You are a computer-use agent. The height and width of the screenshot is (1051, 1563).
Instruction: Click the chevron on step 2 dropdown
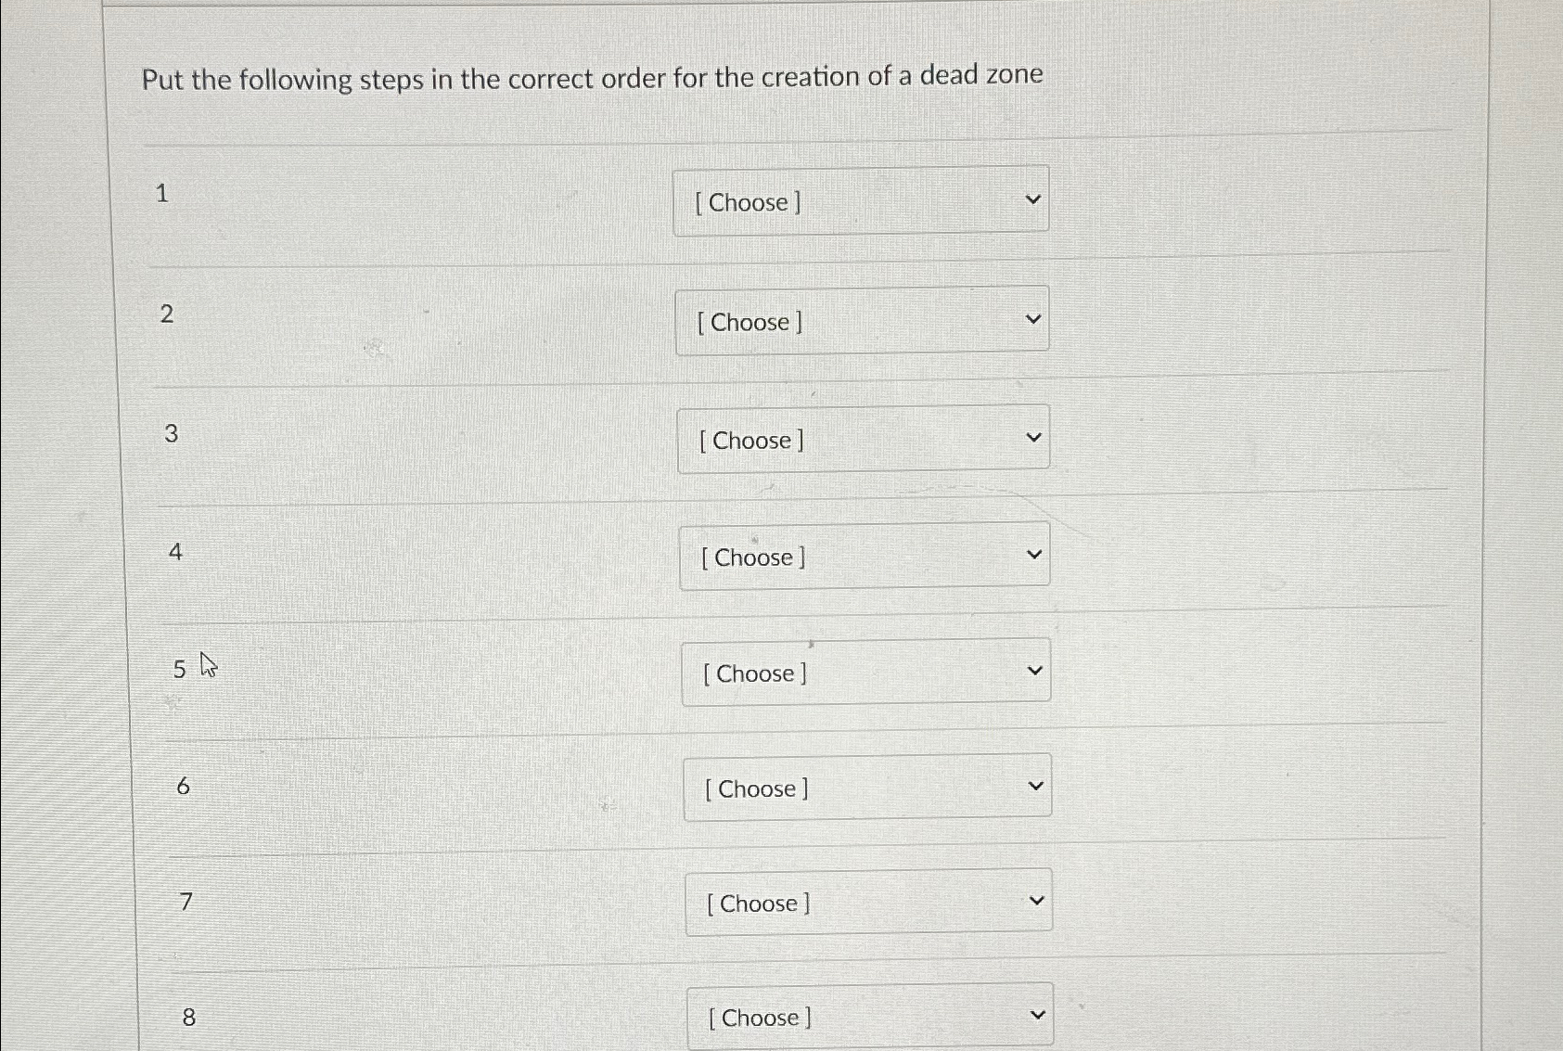tap(1035, 317)
